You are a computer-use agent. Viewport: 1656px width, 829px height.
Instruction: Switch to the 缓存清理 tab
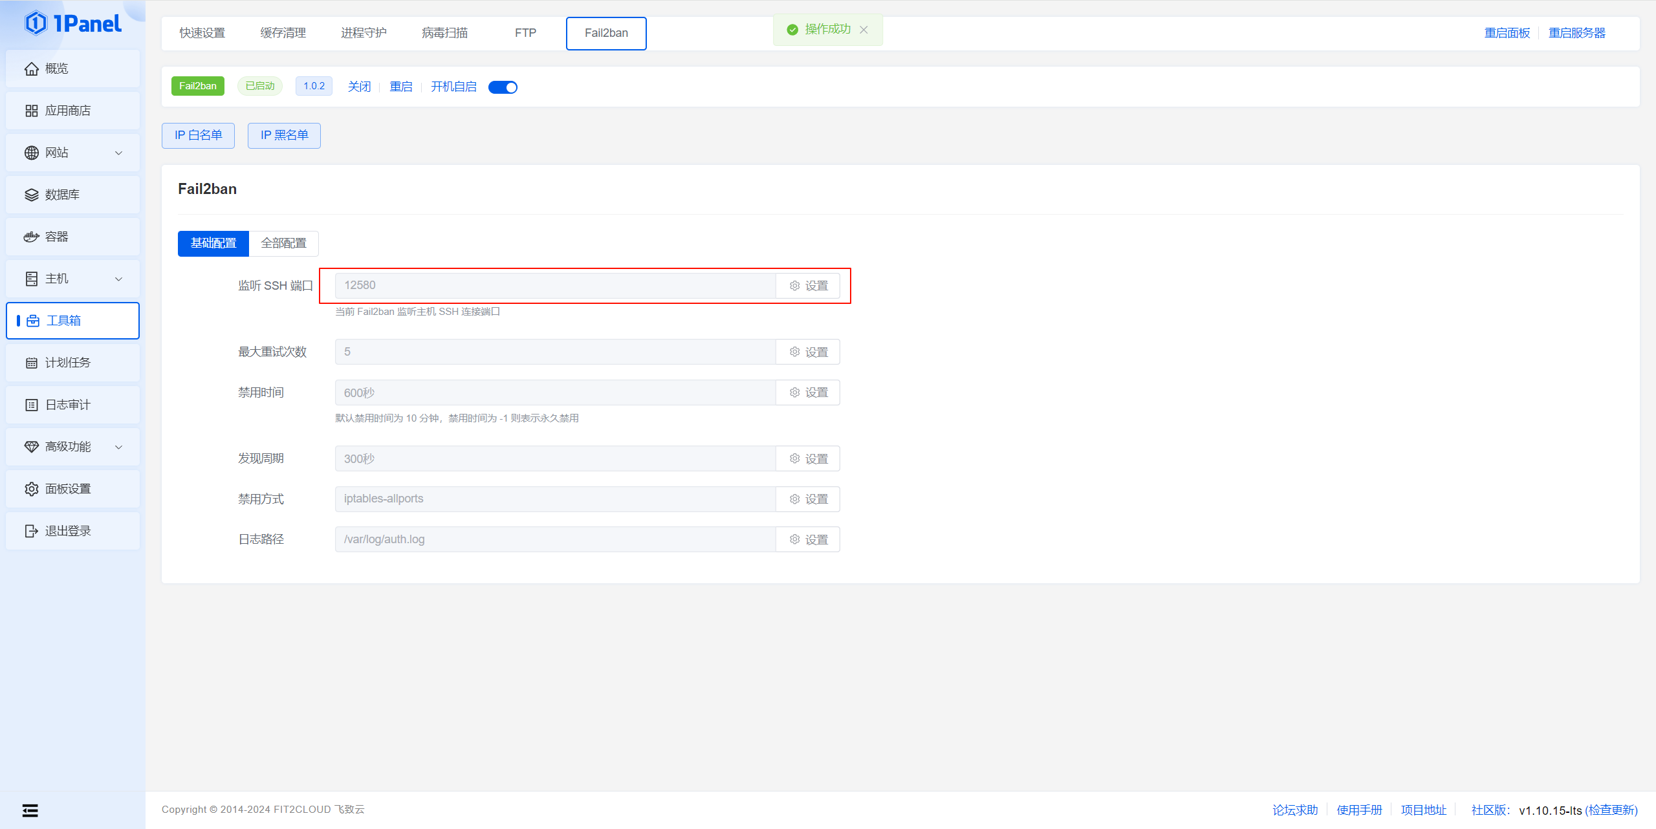tap(283, 33)
